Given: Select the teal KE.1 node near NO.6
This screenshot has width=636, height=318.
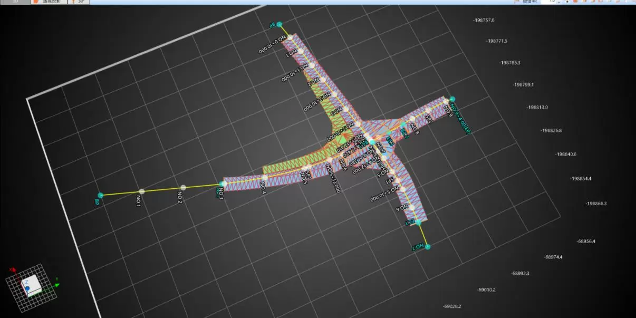Looking at the screenshot, I should click(418, 222).
